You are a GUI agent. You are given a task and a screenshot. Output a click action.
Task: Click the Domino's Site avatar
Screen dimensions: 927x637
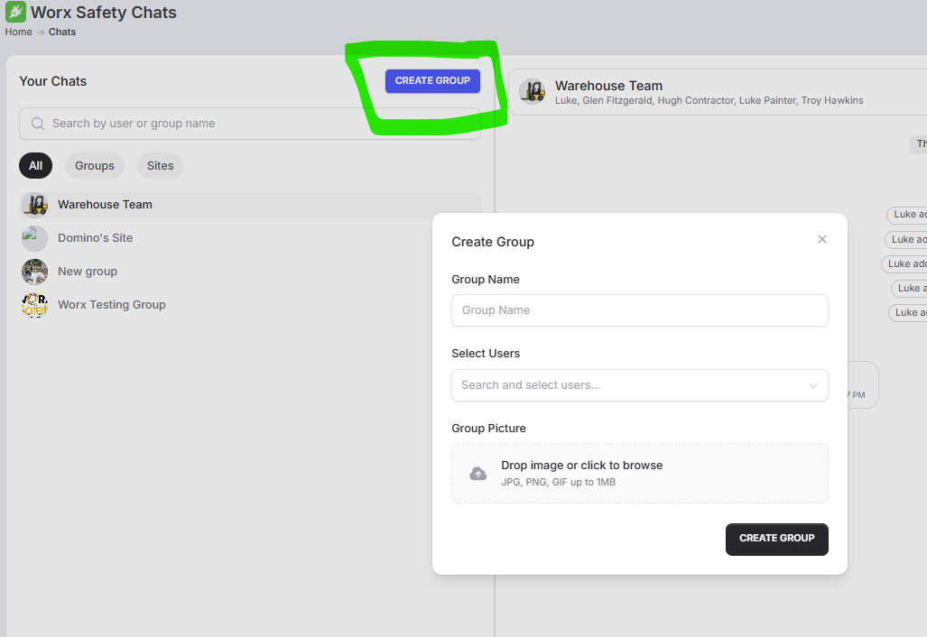[34, 238]
